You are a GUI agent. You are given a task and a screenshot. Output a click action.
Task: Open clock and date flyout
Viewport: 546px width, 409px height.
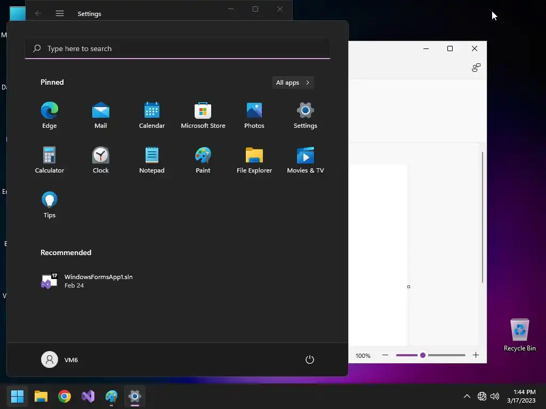click(521, 396)
